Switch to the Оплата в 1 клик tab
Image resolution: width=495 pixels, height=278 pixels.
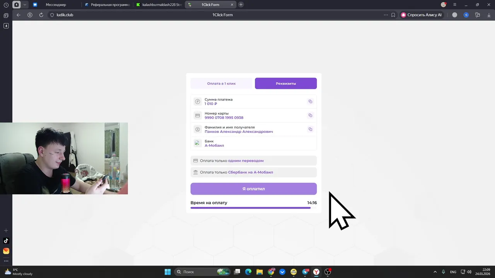pos(221,83)
